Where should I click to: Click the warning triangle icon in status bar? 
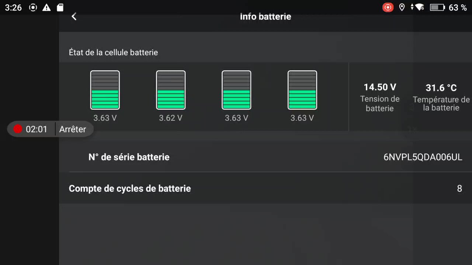coord(46,7)
